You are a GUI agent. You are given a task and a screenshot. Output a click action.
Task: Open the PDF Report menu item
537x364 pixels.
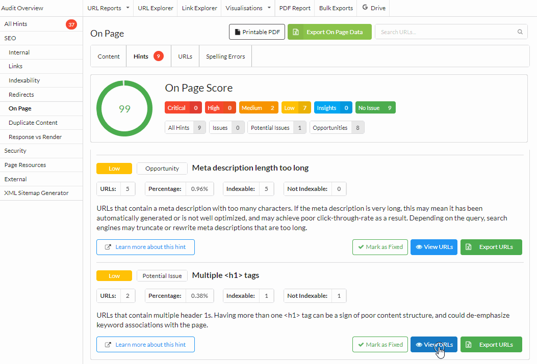coord(295,8)
